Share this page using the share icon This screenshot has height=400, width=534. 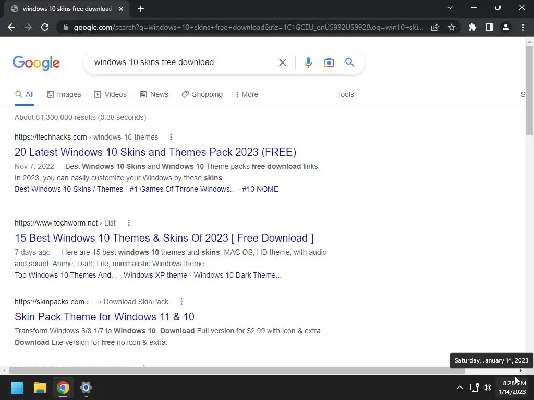pyautogui.click(x=435, y=27)
